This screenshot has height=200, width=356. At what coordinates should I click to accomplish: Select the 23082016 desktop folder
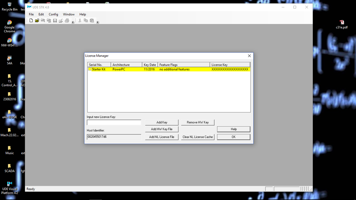click(10, 96)
